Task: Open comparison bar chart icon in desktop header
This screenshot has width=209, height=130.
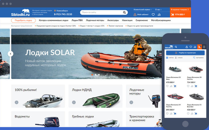Action: point(159,14)
